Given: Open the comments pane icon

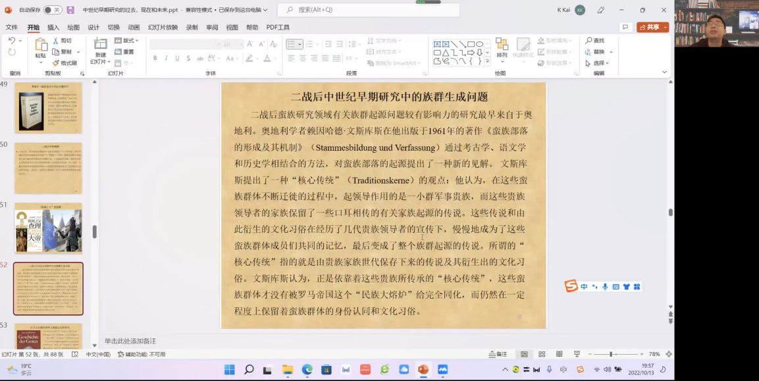Looking at the screenshot, I should tap(625, 27).
